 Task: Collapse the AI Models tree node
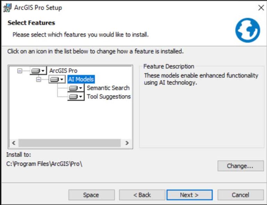tap(38, 80)
